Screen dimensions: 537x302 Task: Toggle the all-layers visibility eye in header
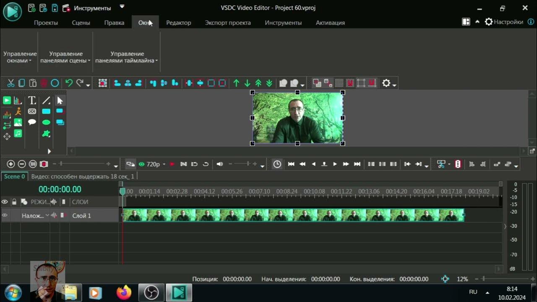point(5,202)
